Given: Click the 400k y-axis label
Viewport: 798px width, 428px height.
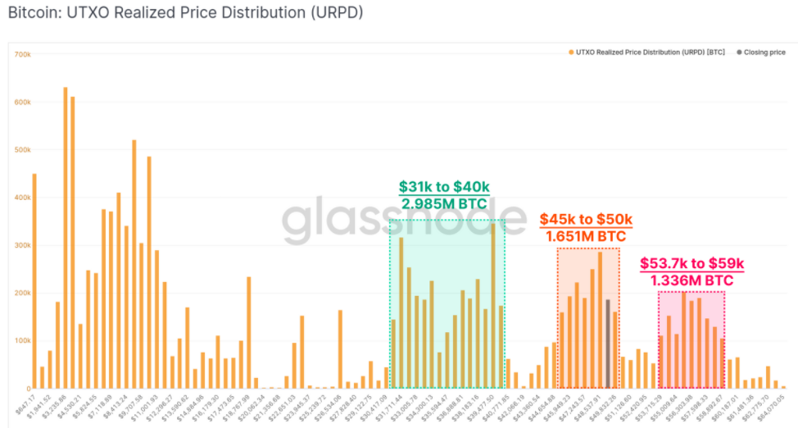Looking at the screenshot, I should [22, 198].
